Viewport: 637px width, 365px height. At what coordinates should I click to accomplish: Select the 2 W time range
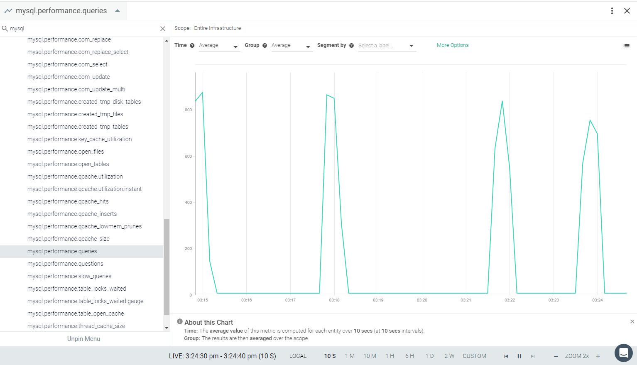tap(449, 356)
